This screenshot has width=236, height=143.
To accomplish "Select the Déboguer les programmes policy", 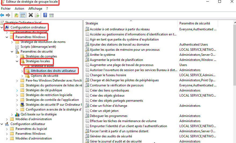I will click(108, 116).
